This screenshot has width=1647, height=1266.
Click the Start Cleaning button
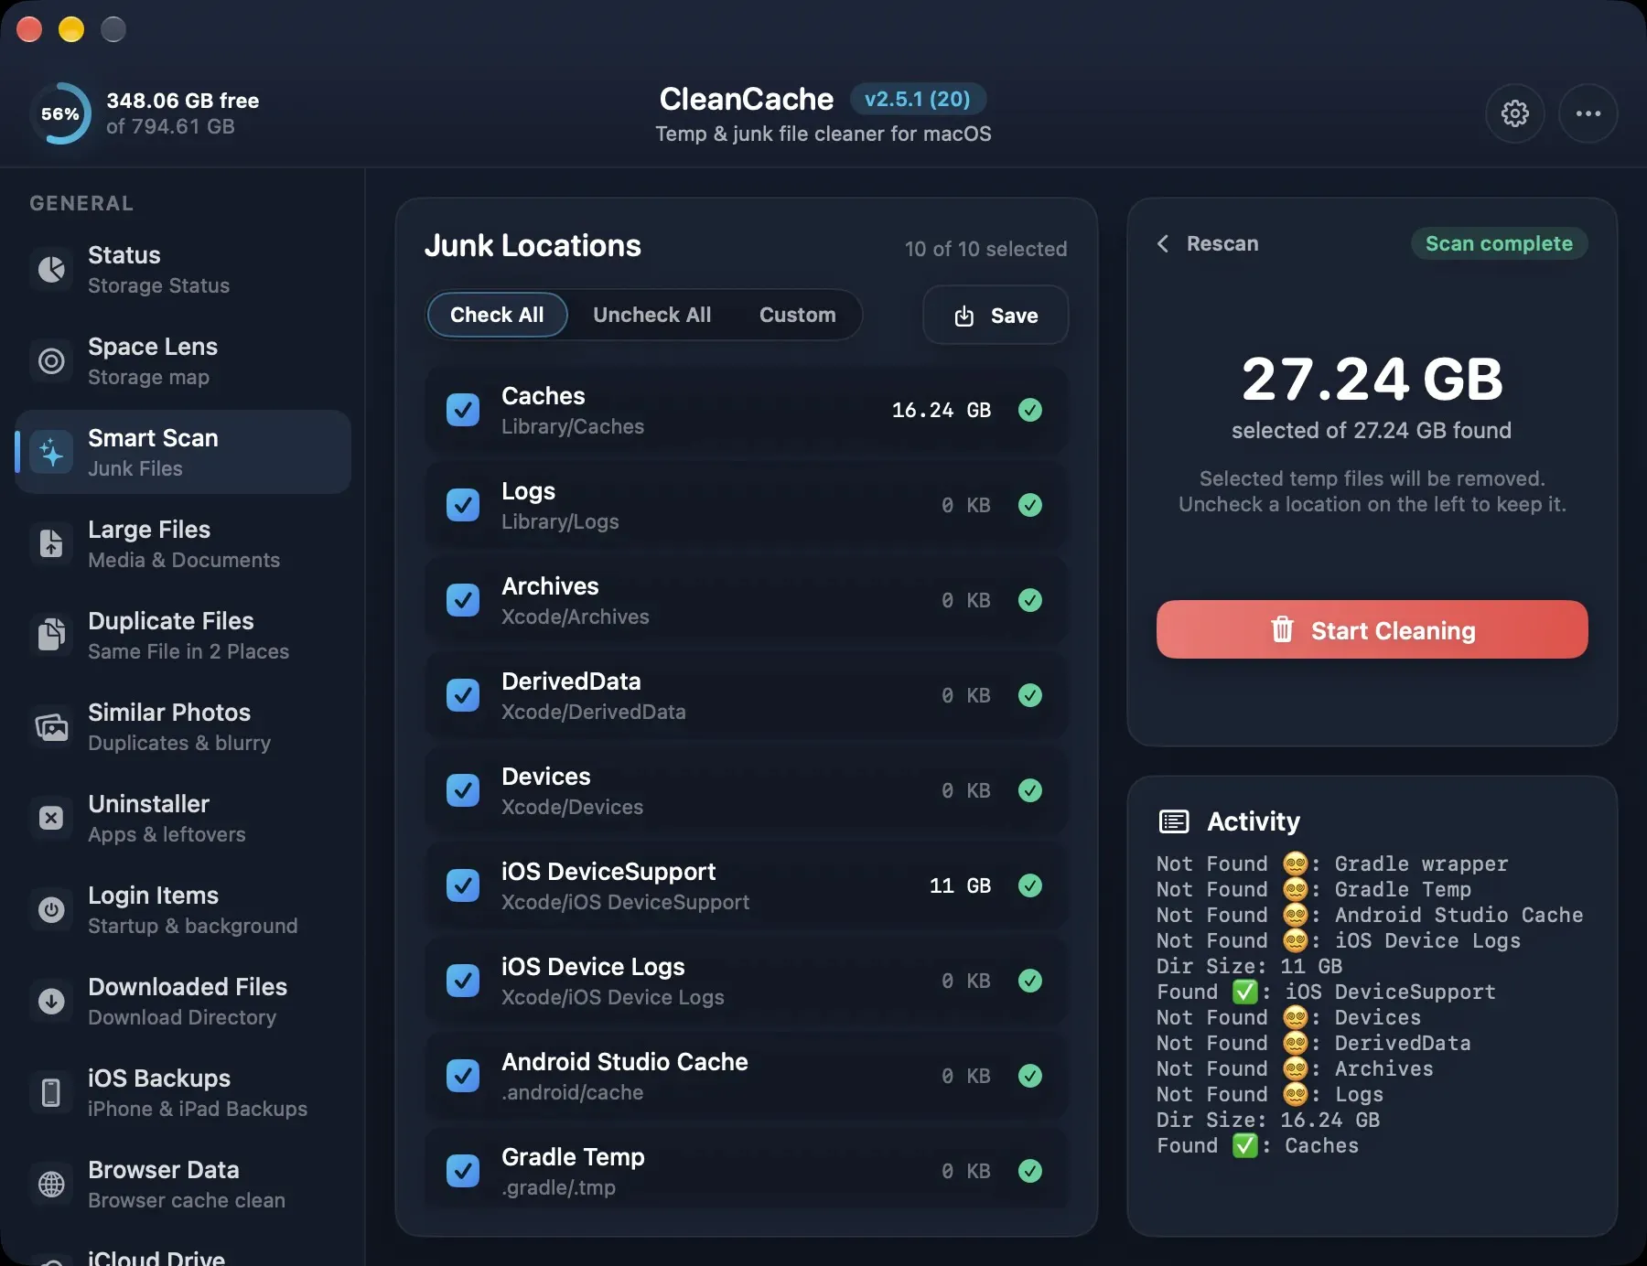click(x=1372, y=629)
